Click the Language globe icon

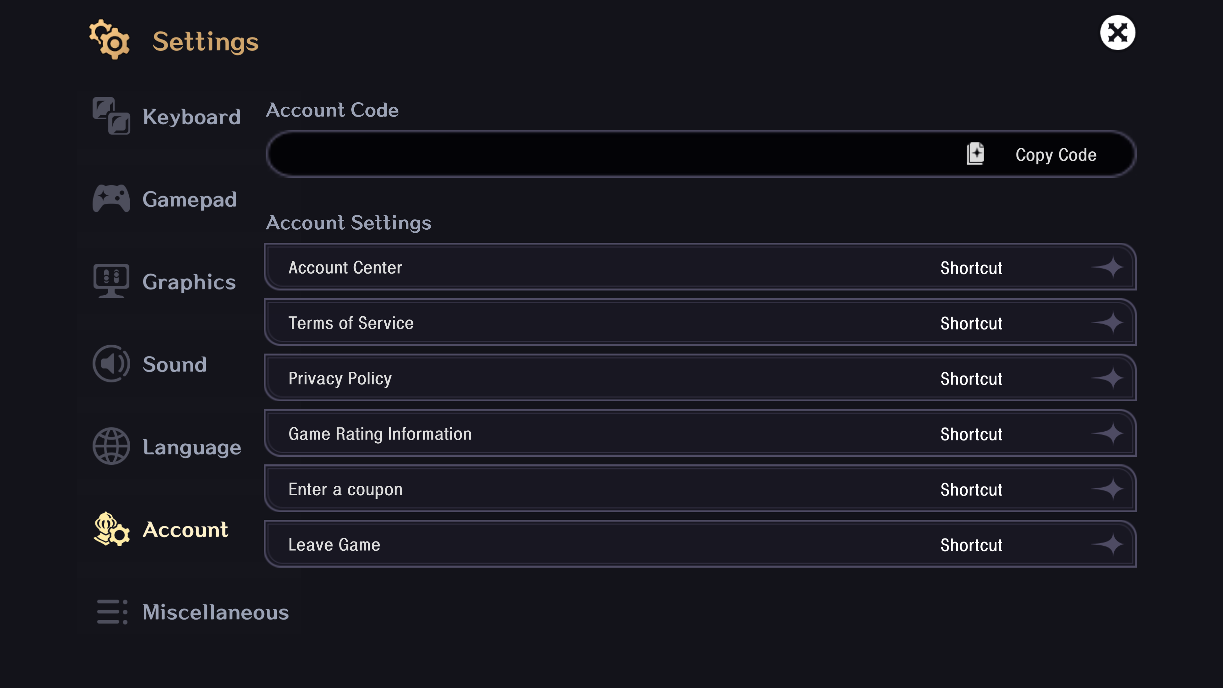(x=111, y=446)
